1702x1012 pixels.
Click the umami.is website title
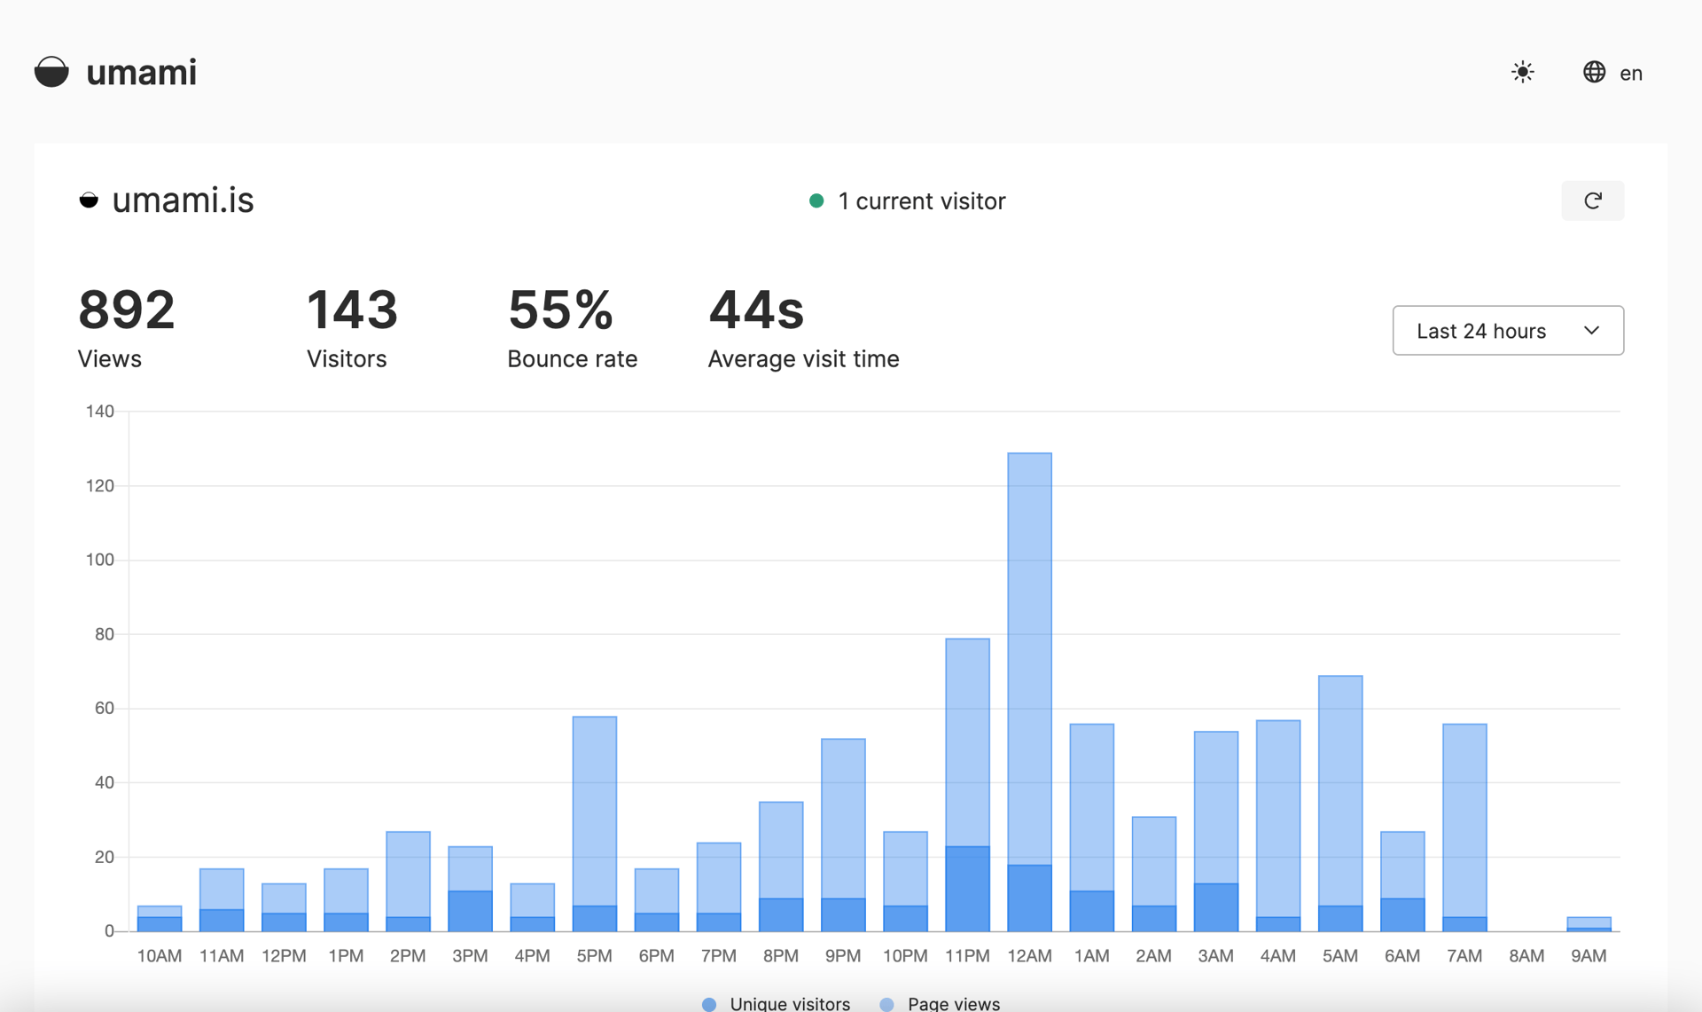[x=183, y=200]
